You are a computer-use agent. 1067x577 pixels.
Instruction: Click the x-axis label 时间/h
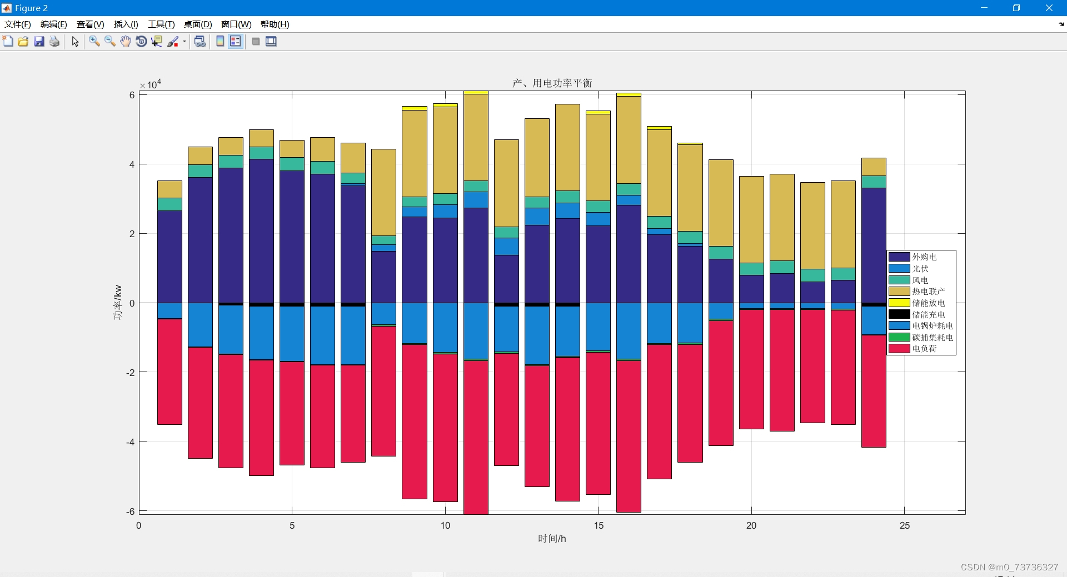552,539
